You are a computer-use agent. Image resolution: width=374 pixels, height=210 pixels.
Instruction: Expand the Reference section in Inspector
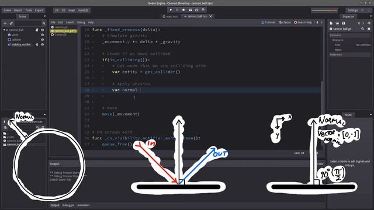click(349, 55)
